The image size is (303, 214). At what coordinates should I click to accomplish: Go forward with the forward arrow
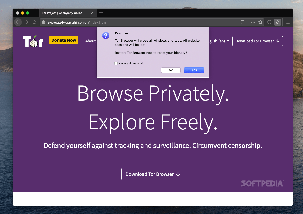(26, 22)
